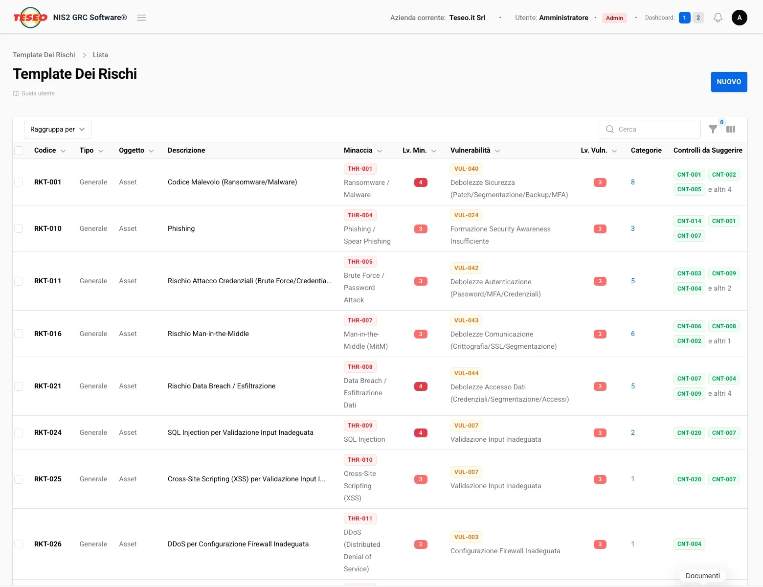The height and width of the screenshot is (587, 763).
Task: Click the Admin role badge
Action: (x=614, y=18)
